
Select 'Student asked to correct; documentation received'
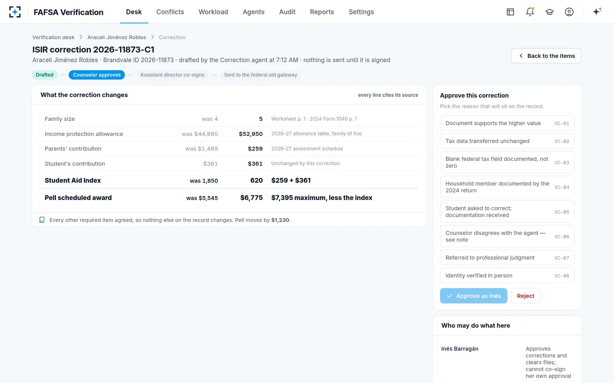pyautogui.click(x=507, y=212)
